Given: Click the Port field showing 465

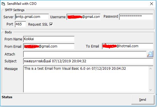Looking at the screenshot, I should pos(21,24).
